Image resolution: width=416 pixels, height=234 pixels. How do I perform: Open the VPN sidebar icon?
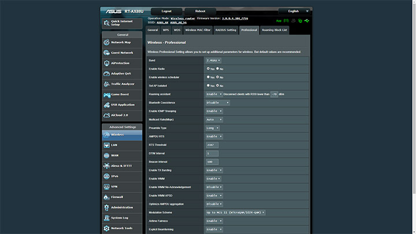pyautogui.click(x=107, y=187)
